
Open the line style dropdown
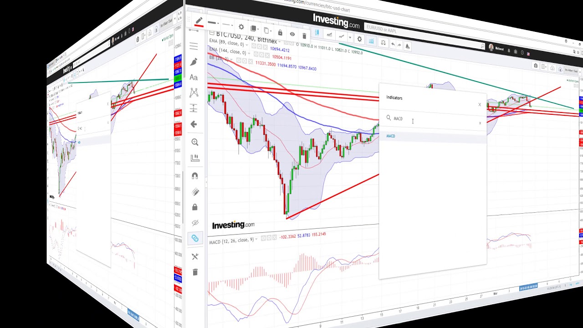pyautogui.click(x=228, y=25)
